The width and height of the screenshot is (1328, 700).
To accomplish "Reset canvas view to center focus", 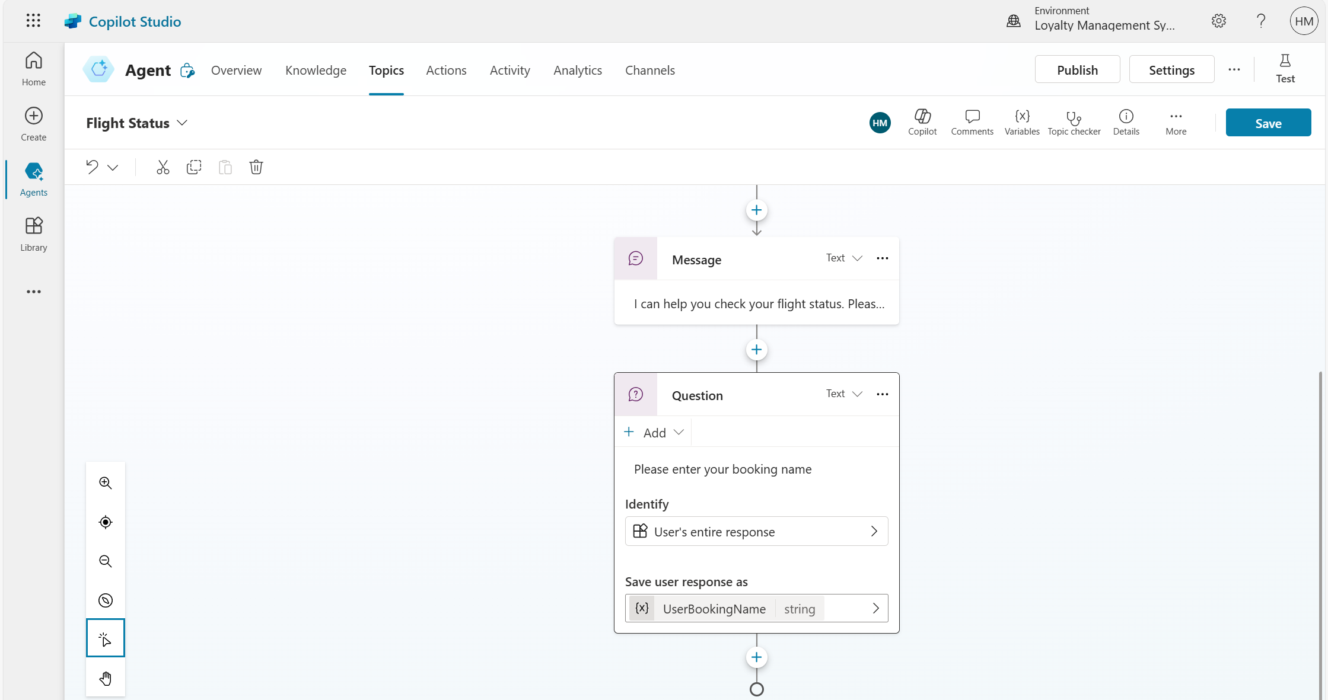I will click(106, 522).
